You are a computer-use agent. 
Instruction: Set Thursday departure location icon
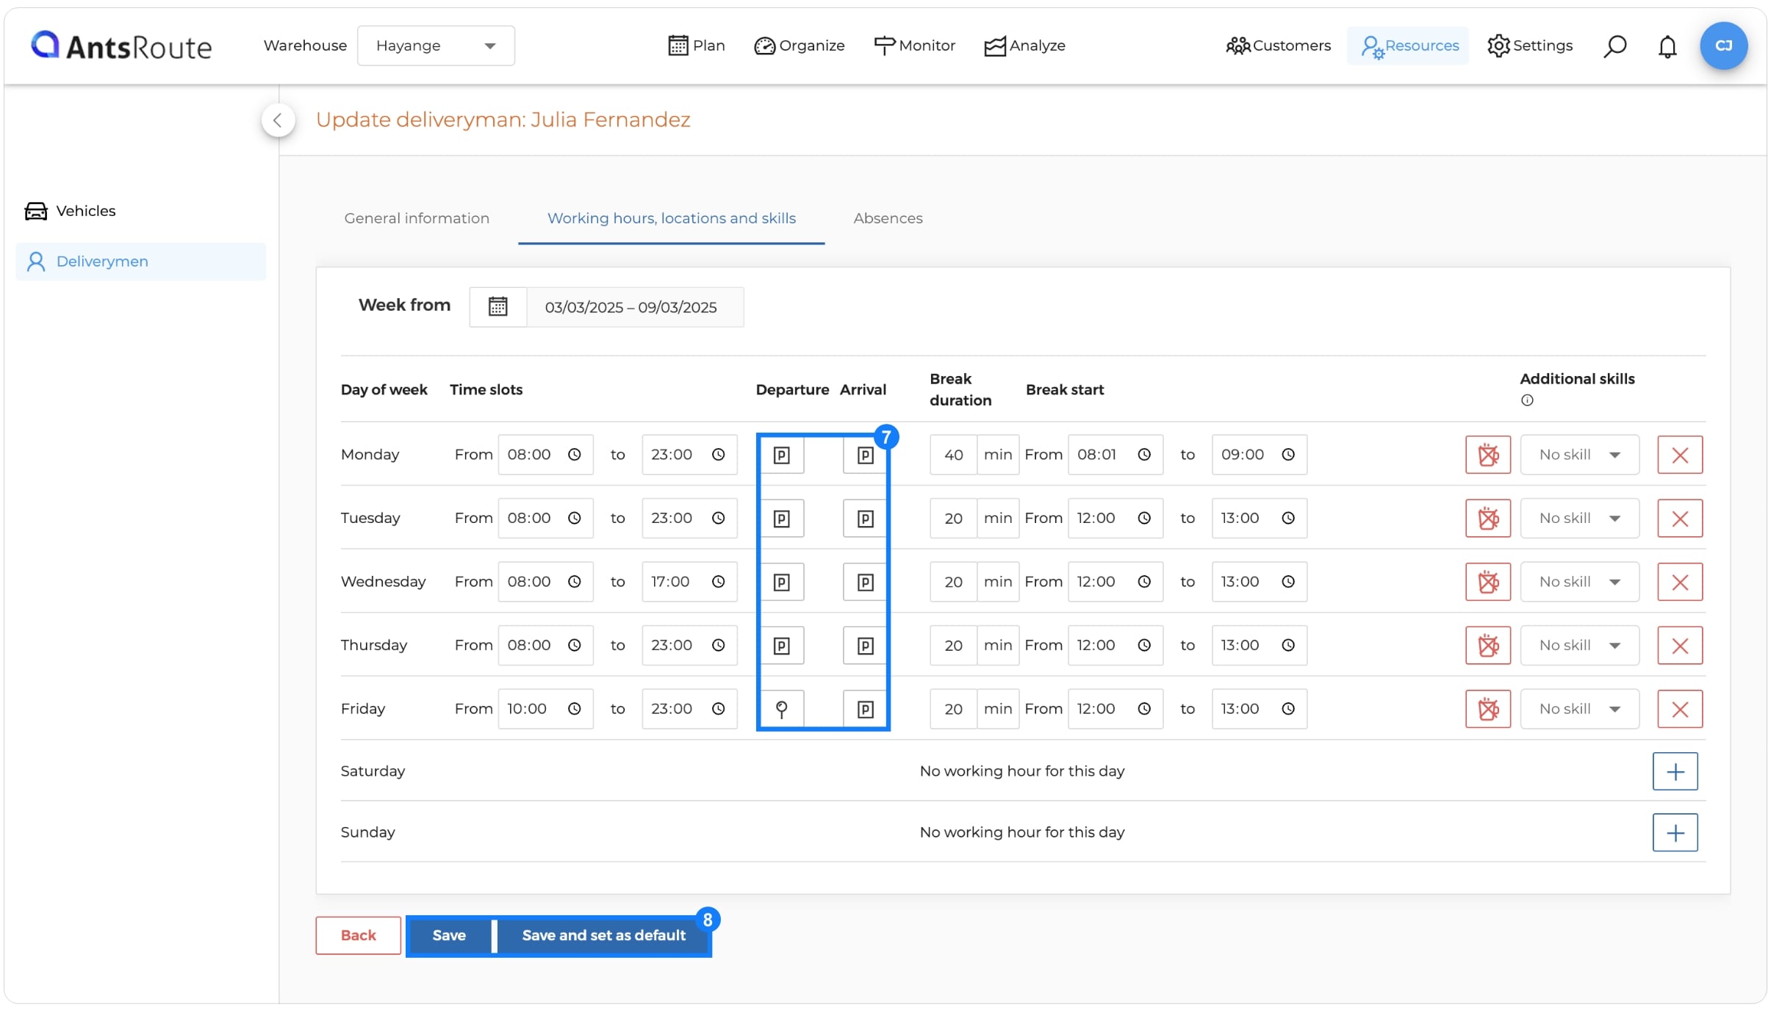point(782,646)
